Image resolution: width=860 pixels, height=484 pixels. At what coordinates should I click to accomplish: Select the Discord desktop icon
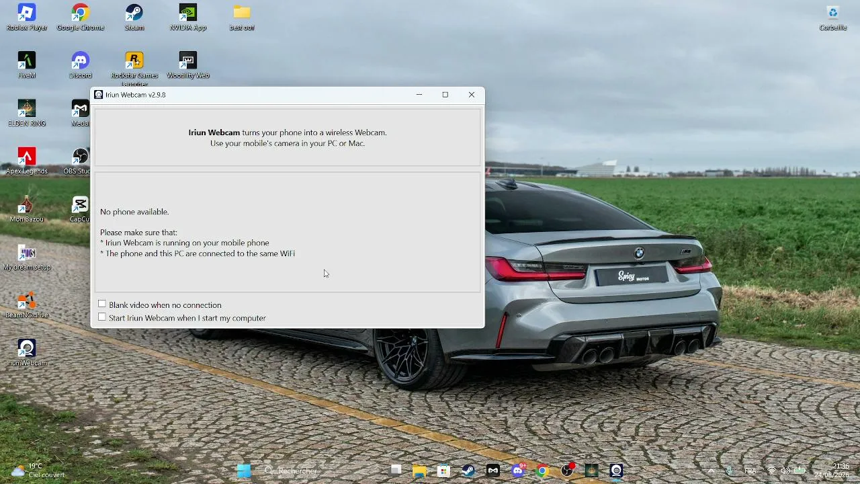coord(81,65)
